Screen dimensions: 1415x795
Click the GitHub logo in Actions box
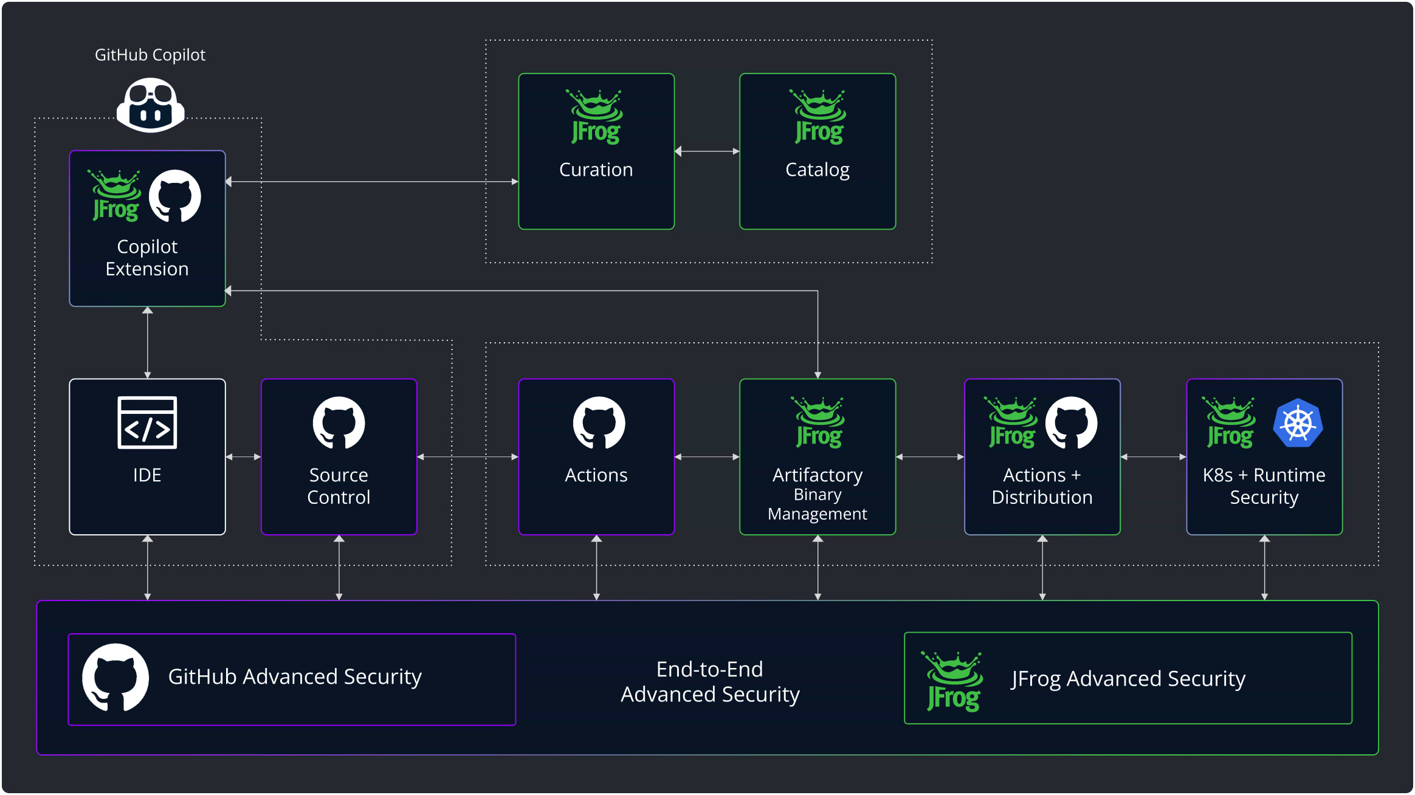[x=599, y=422]
